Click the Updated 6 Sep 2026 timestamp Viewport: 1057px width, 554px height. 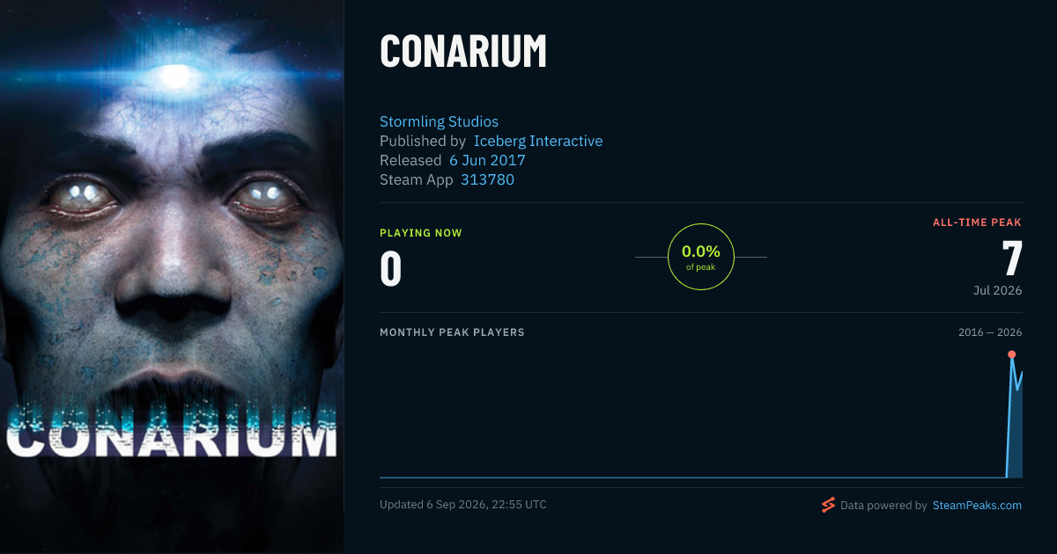tap(463, 505)
